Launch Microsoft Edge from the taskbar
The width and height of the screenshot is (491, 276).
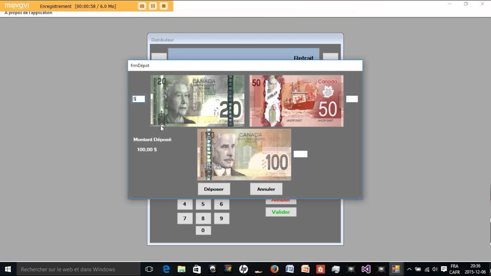166,269
